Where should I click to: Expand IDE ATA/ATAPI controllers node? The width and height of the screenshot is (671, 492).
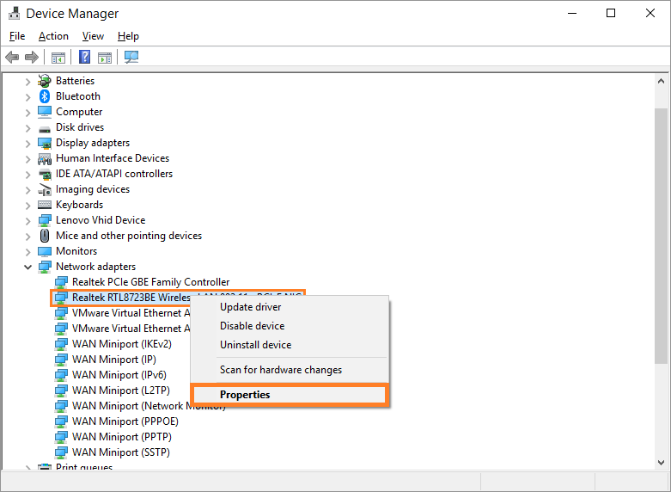pos(27,175)
